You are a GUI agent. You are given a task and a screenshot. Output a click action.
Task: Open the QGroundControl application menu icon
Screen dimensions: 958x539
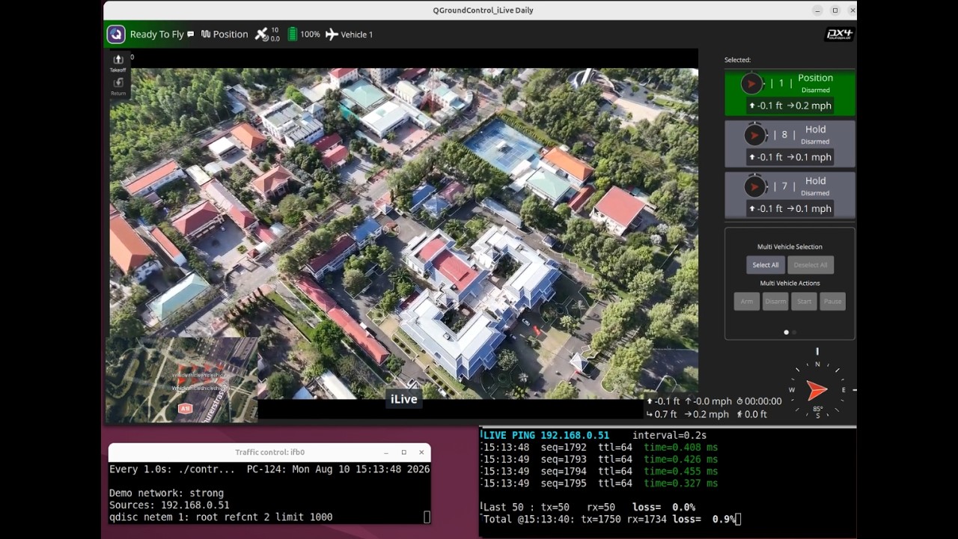click(x=116, y=34)
